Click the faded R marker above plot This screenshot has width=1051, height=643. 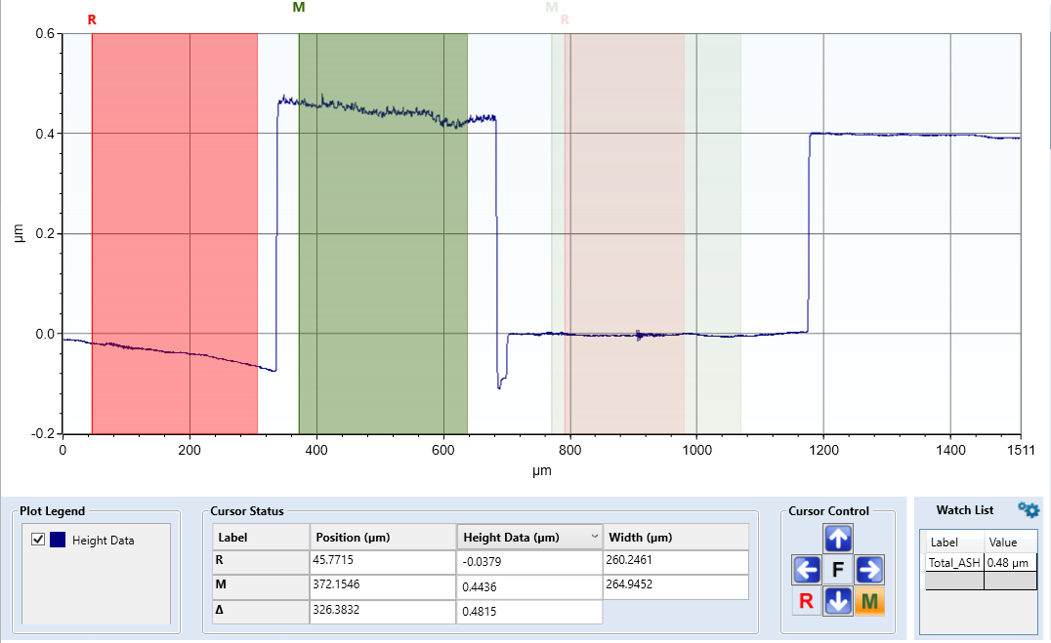coord(565,20)
